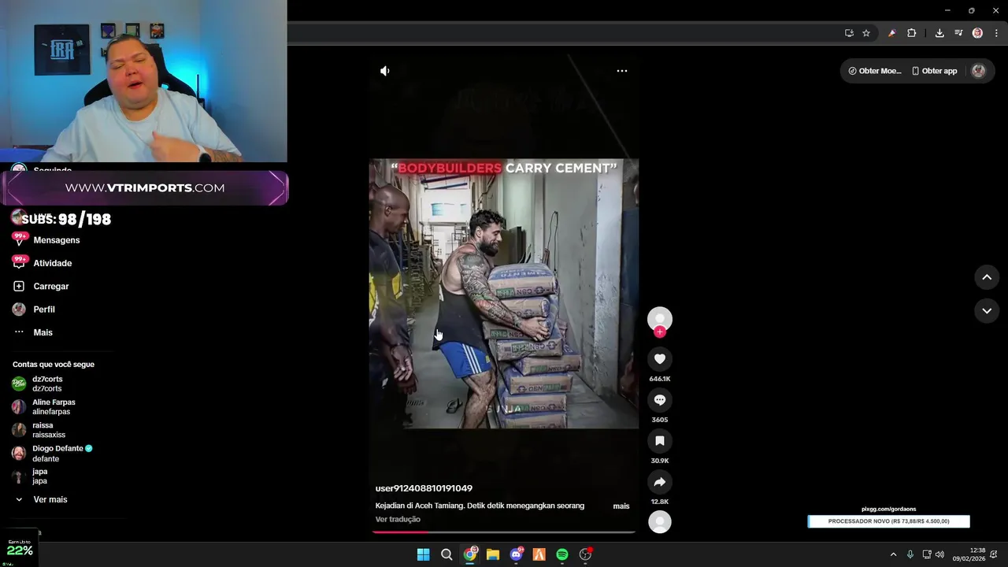This screenshot has height=567, width=1008.
Task: Open the sound disc at bottom right of video
Action: [660, 521]
